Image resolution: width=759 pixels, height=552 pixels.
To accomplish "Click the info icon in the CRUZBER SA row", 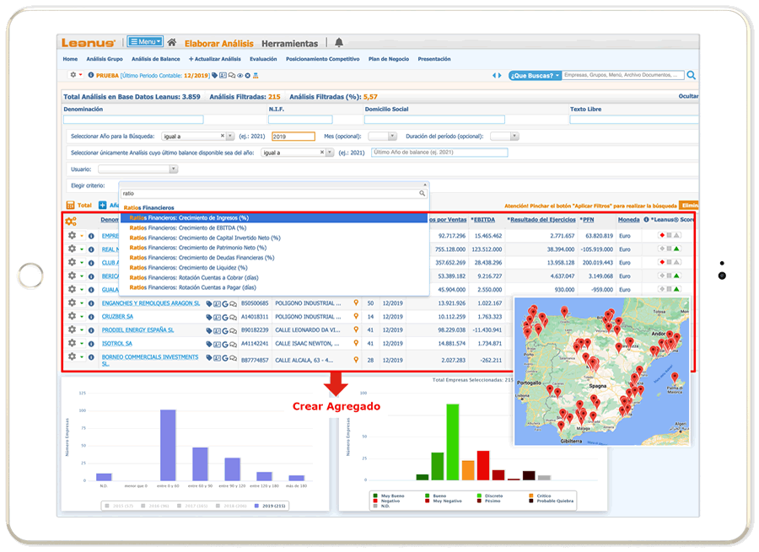I will [91, 316].
